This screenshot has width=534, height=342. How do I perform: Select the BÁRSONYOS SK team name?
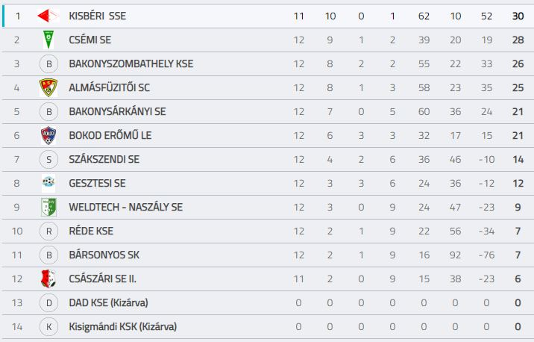point(104,255)
